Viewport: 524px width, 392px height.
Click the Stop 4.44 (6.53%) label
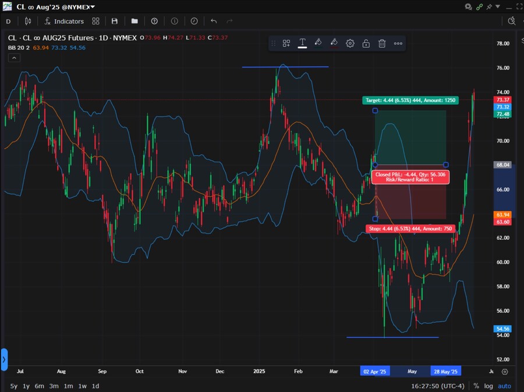410,228
